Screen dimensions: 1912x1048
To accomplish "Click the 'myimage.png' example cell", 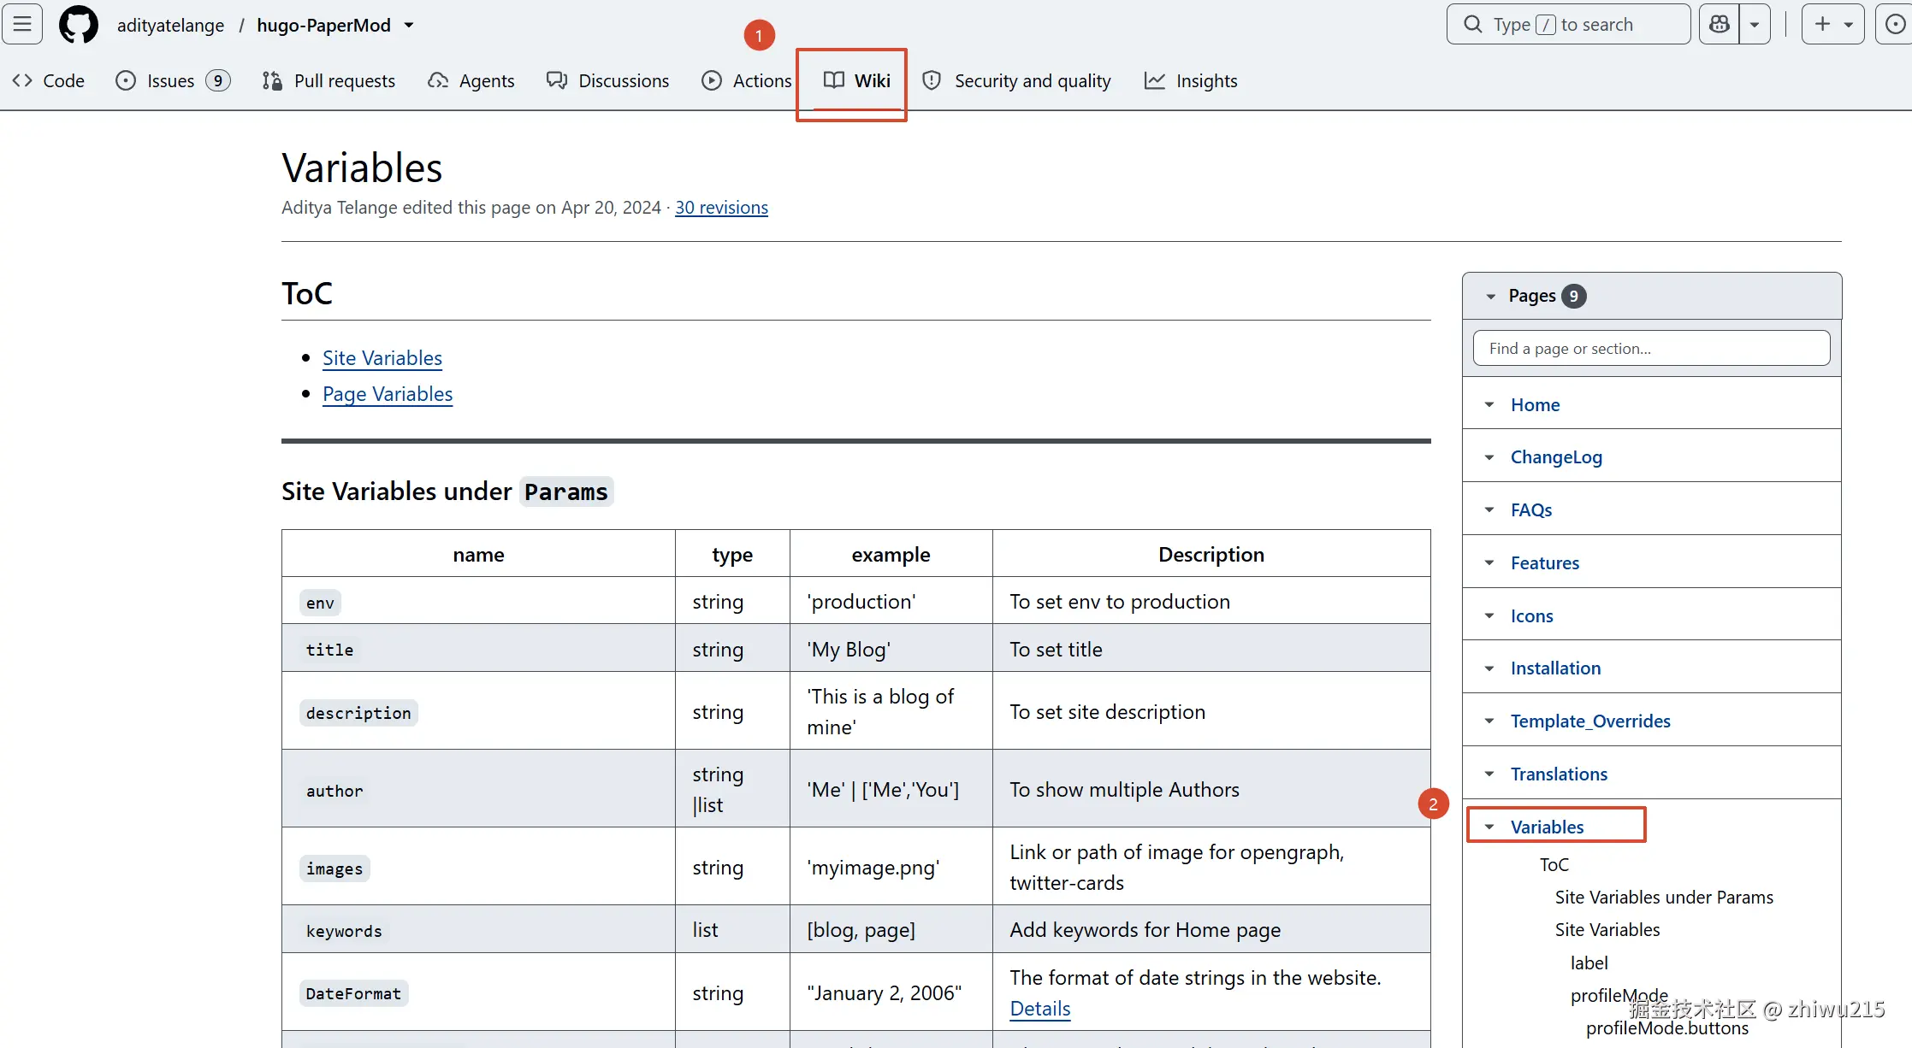I will [x=891, y=867].
